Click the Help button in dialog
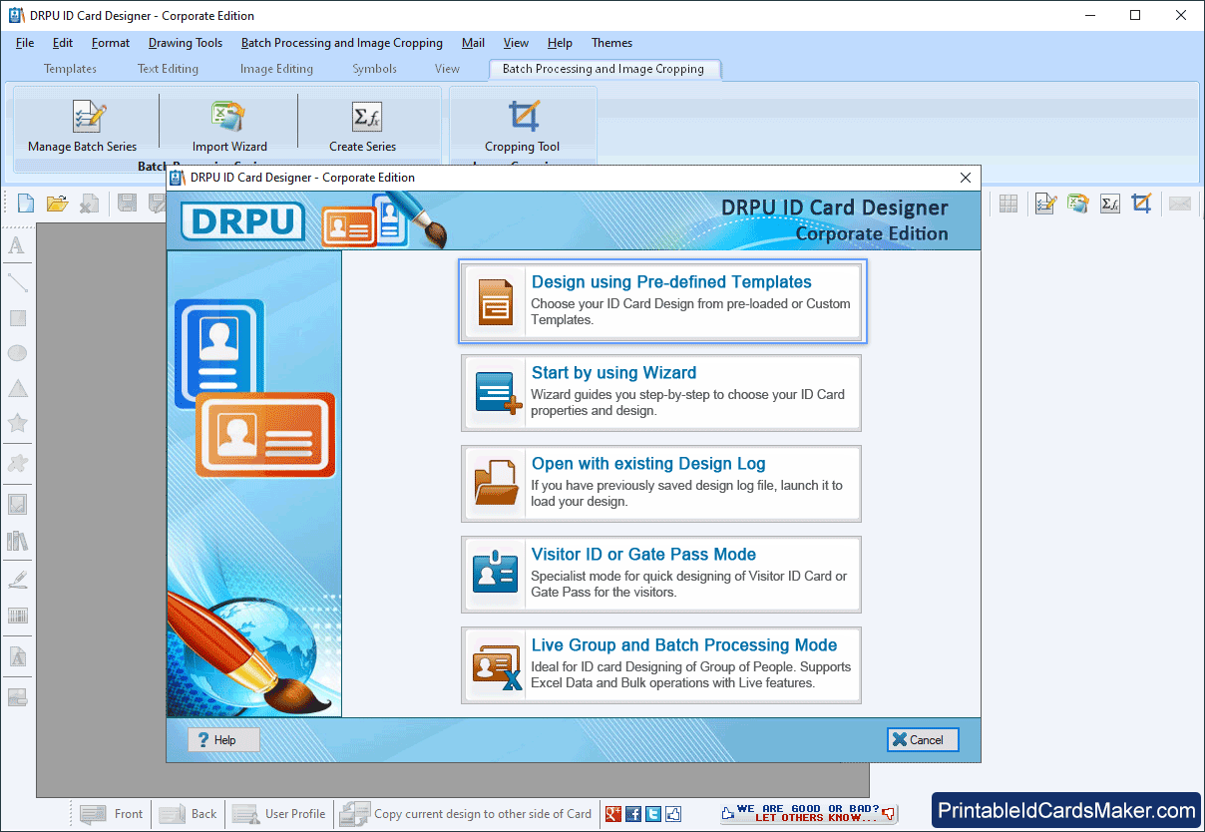This screenshot has width=1205, height=832. 224,739
